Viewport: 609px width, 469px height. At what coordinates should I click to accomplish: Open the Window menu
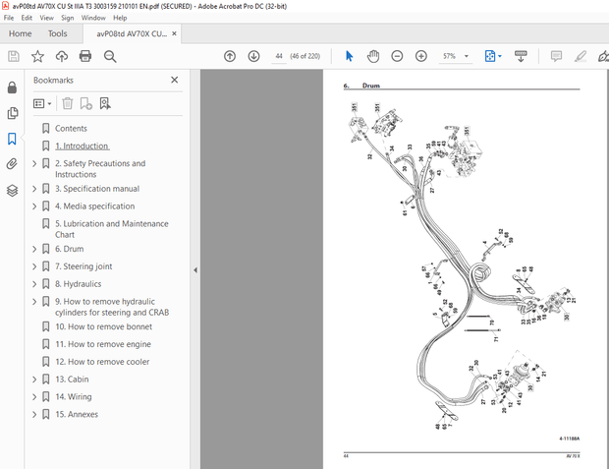pos(93,18)
